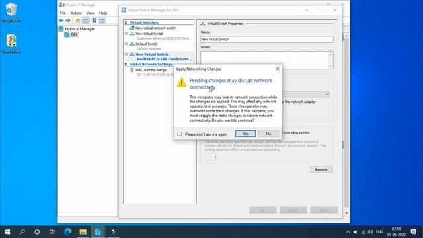Click inside the Notes text area

[x=264, y=60]
